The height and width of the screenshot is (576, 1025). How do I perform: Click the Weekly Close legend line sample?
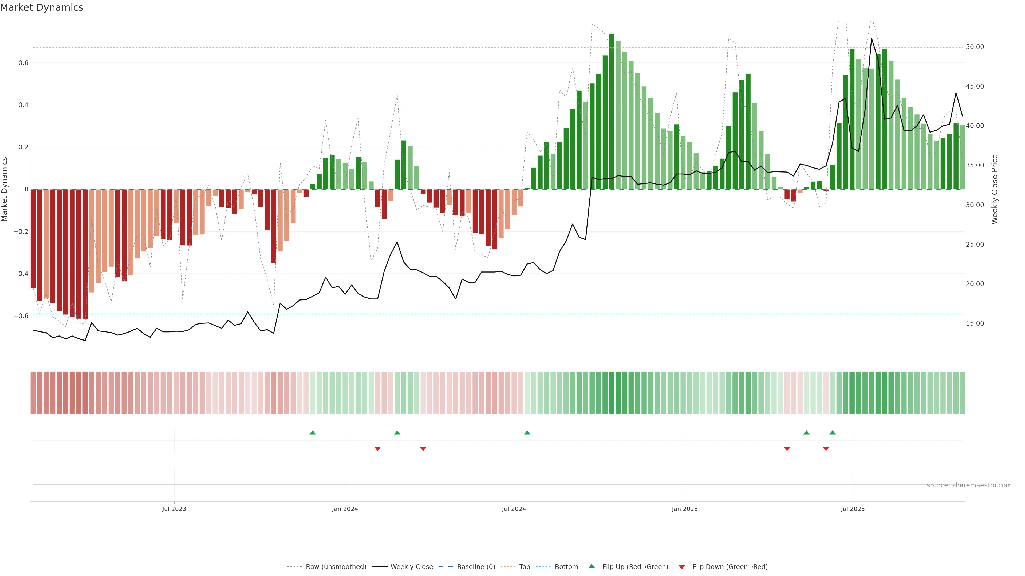click(380, 567)
